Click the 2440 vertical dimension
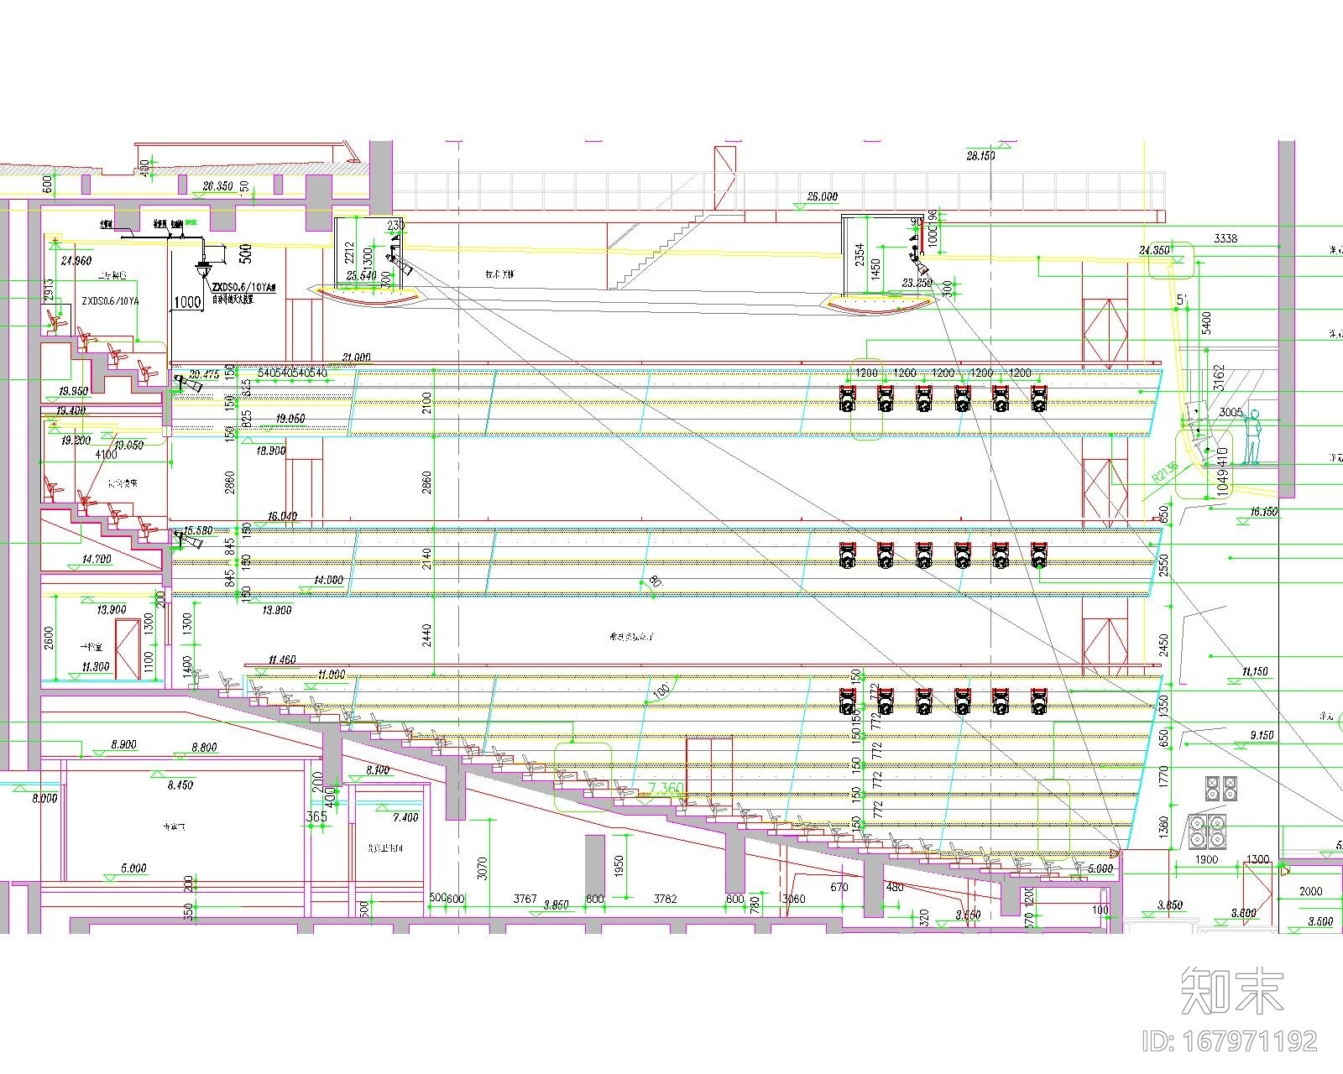This screenshot has width=1343, height=1074. click(x=427, y=635)
